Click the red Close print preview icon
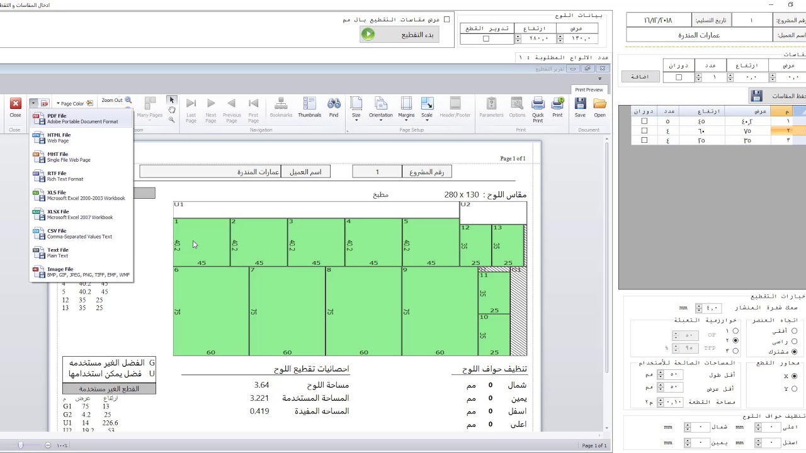Viewport: 806px width, 453px height. pyautogui.click(x=16, y=104)
